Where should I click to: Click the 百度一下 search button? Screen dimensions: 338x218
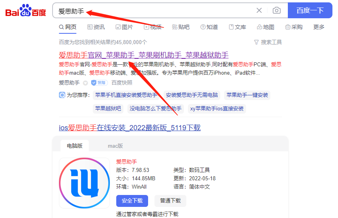pyautogui.click(x=310, y=10)
